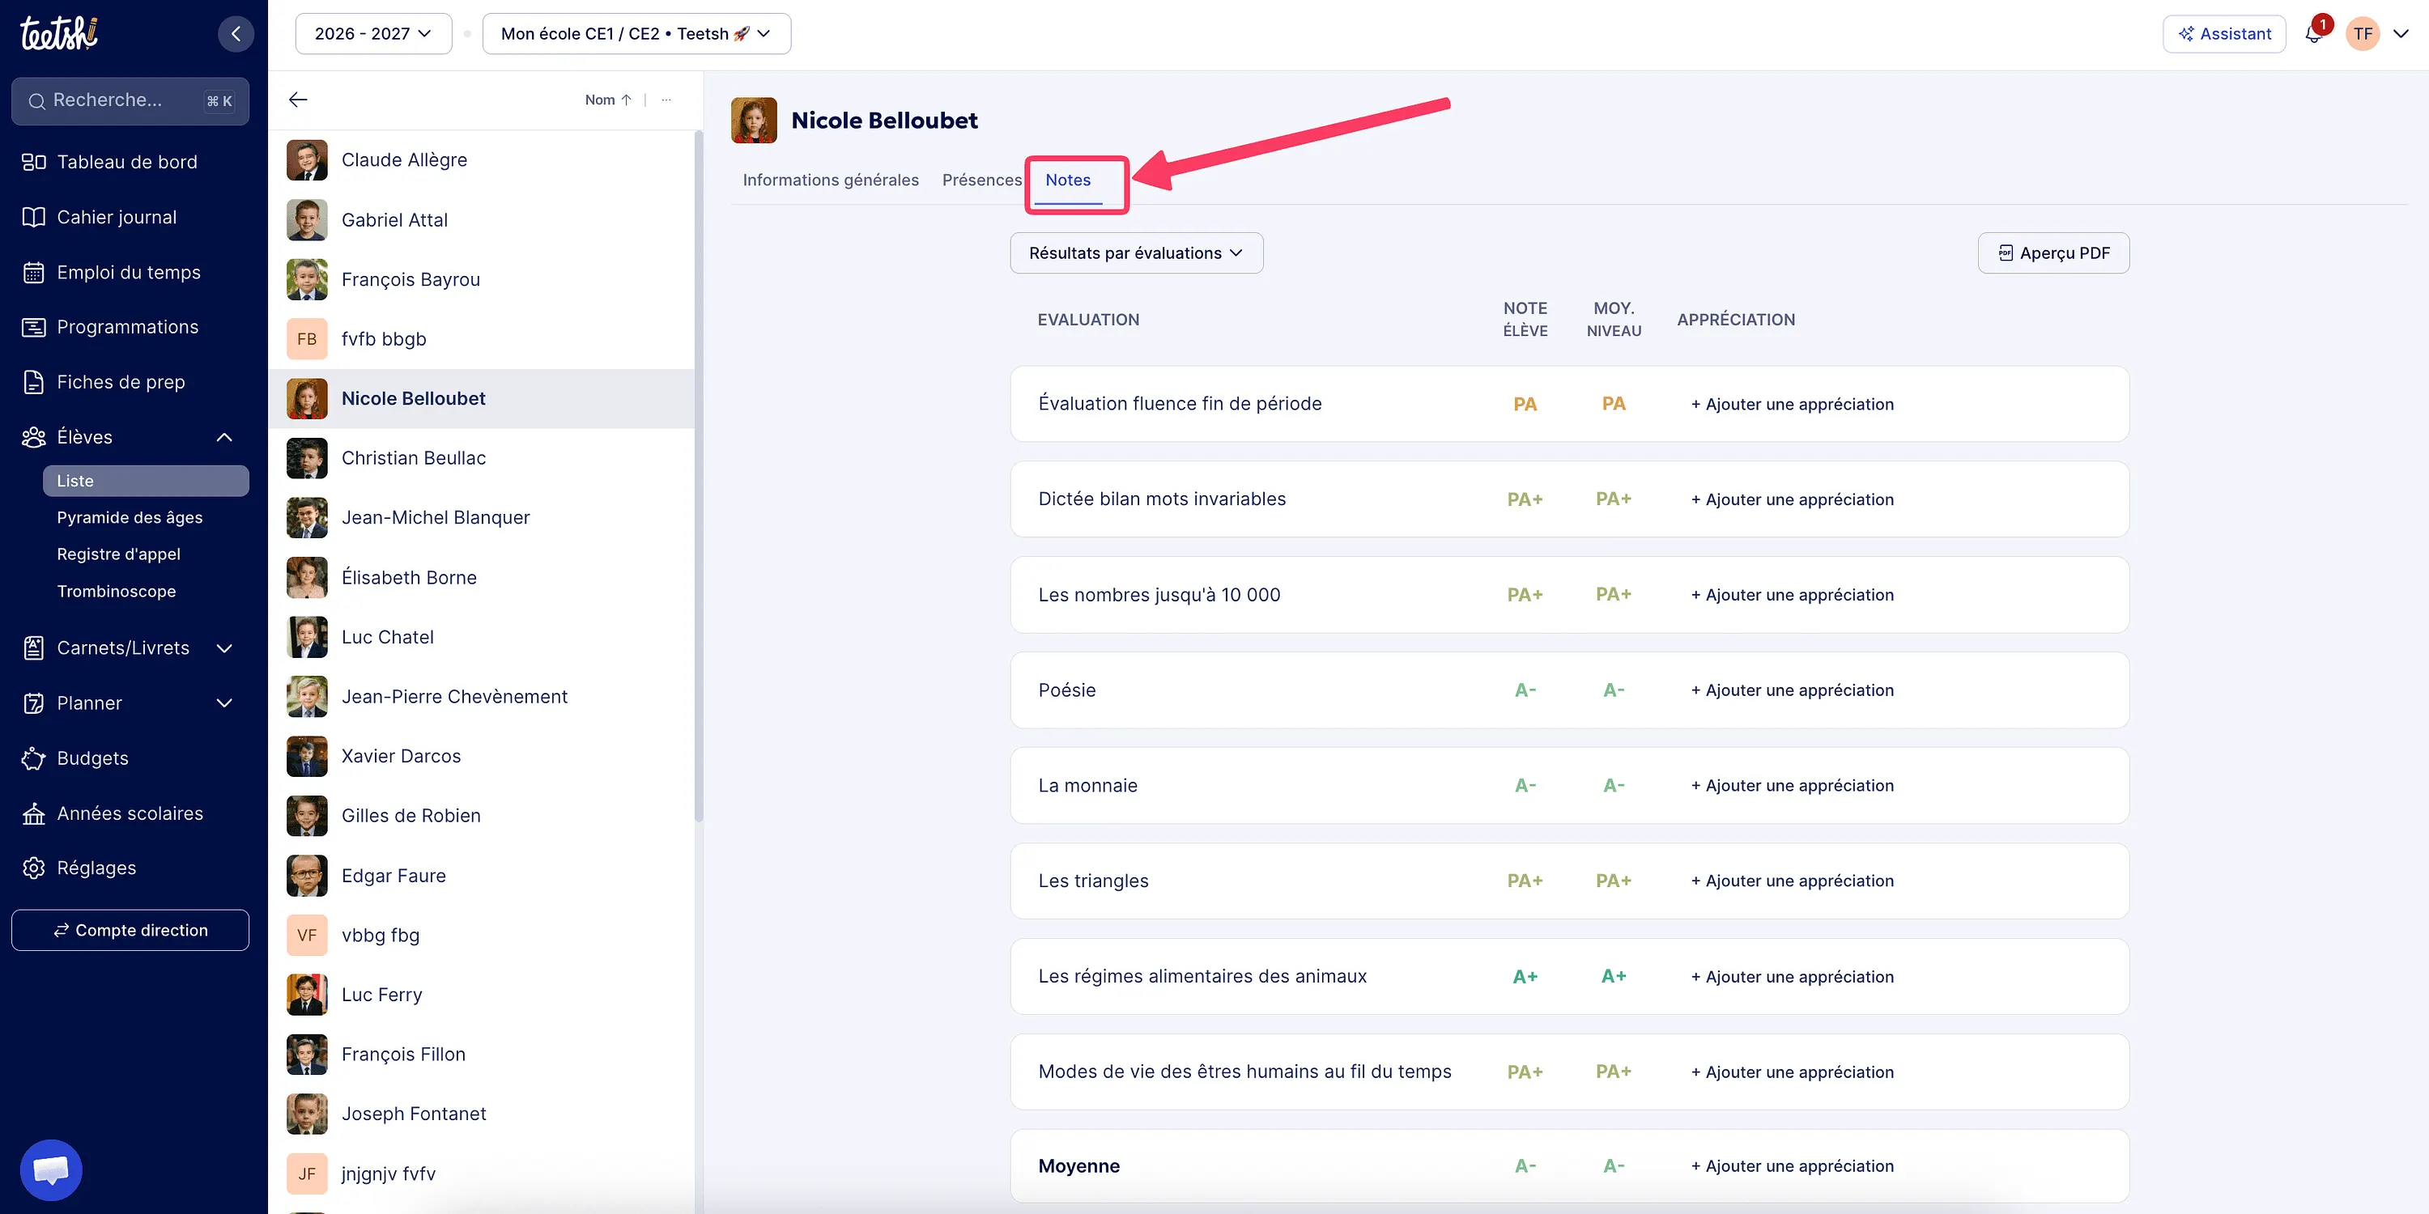Click the Aperçu PDF button
2429x1214 pixels.
click(x=2053, y=253)
